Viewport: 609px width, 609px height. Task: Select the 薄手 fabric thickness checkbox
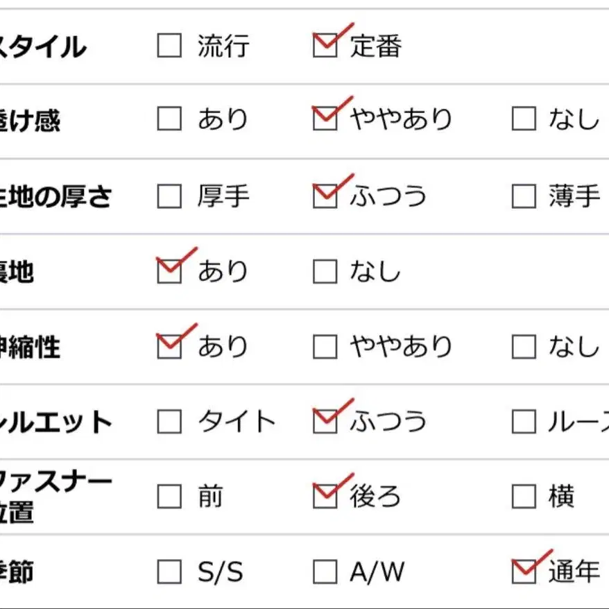[x=524, y=197]
